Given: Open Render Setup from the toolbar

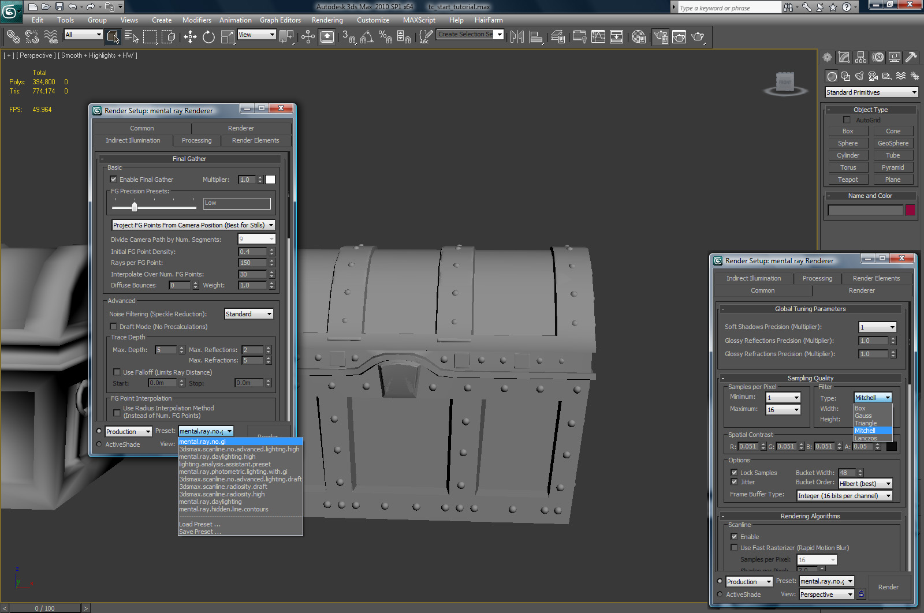Looking at the screenshot, I should 661,37.
